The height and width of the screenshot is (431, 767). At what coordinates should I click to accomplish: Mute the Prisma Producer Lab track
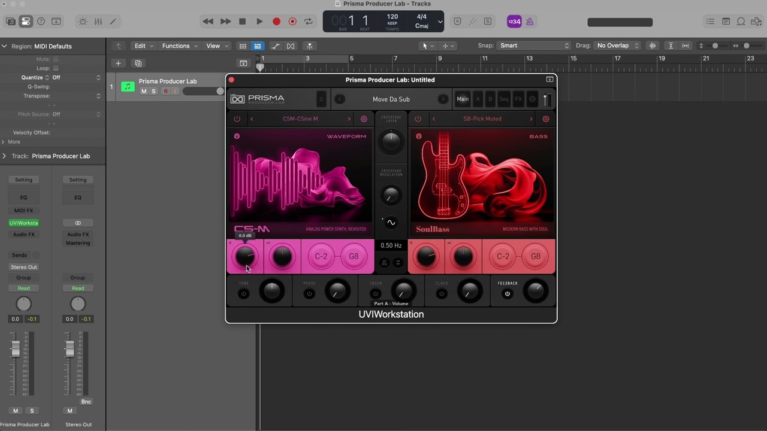pyautogui.click(x=144, y=92)
